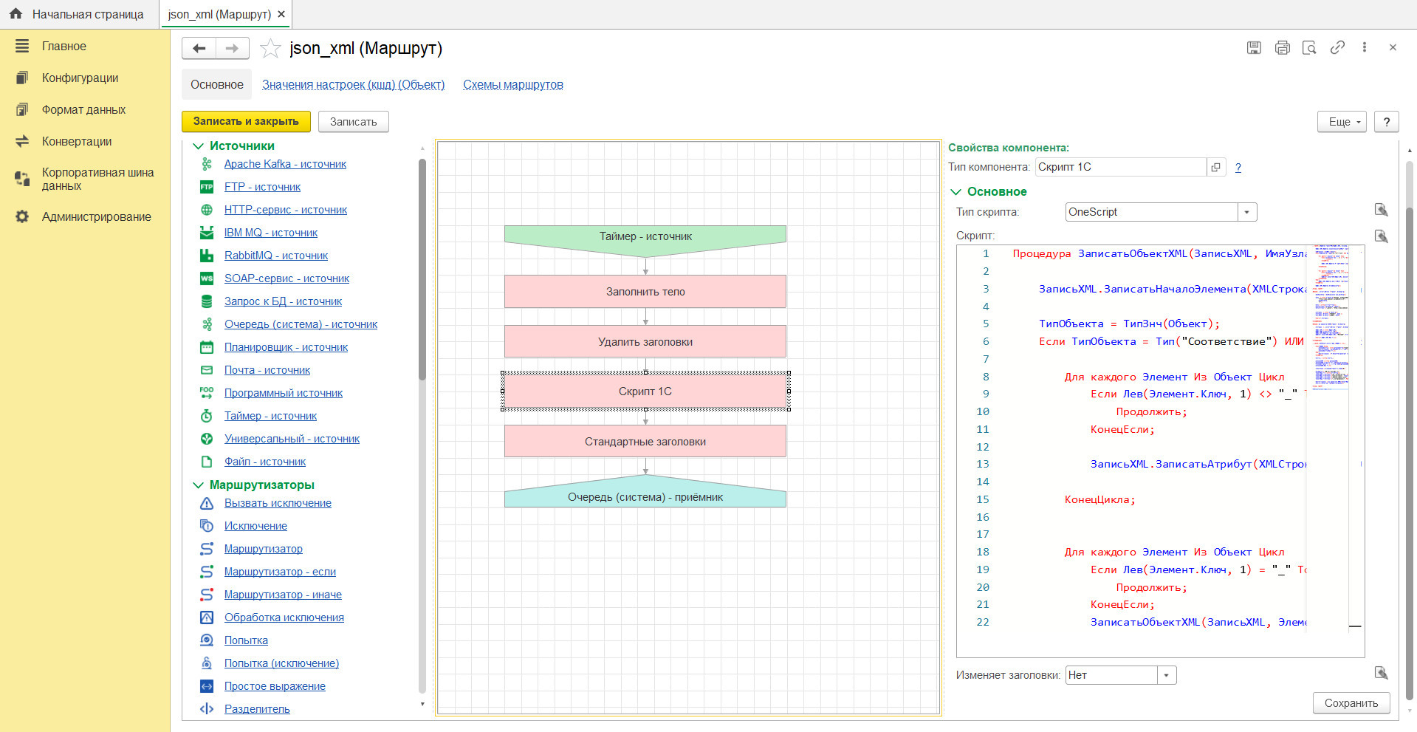Select the Заполнить тело block in diagram

(x=645, y=292)
